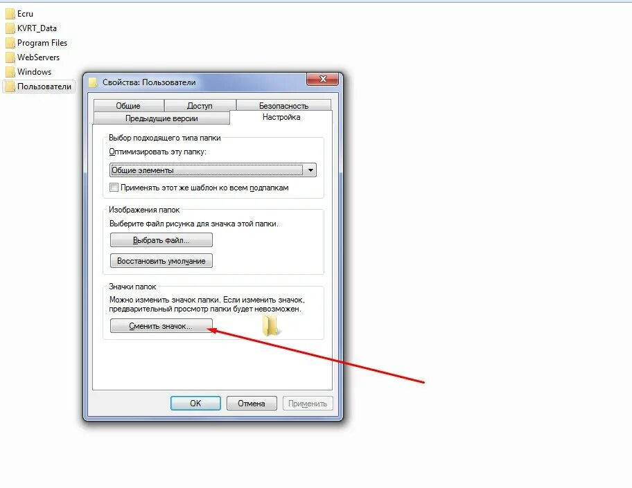Click the folder icon preview beside Сменить значок
The height and width of the screenshot is (488, 632).
click(270, 325)
